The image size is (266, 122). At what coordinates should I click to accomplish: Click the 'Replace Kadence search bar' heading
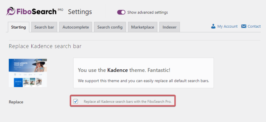pos(45,46)
